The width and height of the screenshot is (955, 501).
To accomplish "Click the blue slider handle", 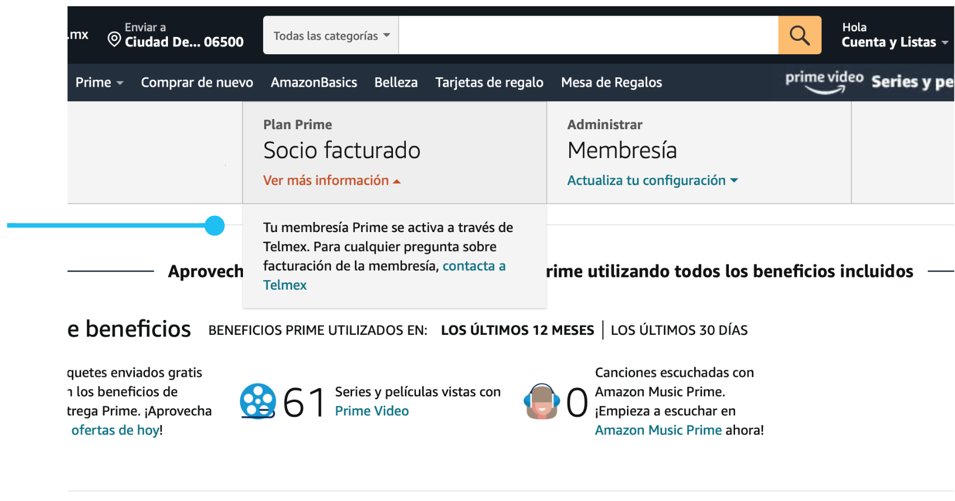I will (x=214, y=225).
